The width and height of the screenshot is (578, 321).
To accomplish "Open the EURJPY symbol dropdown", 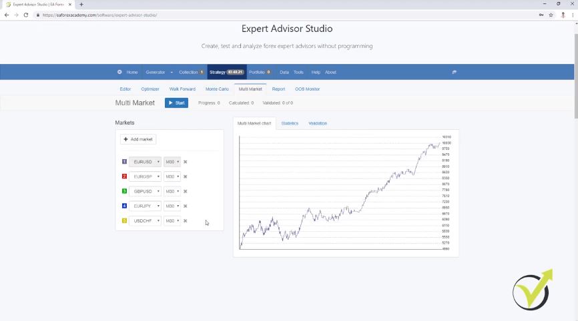I will tap(145, 206).
